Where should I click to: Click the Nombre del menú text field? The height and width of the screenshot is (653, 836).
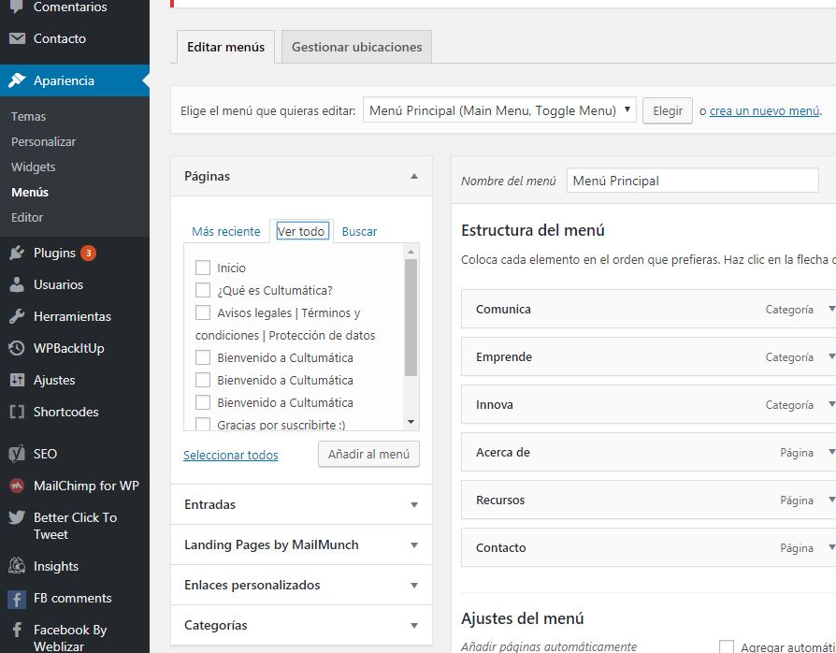693,181
